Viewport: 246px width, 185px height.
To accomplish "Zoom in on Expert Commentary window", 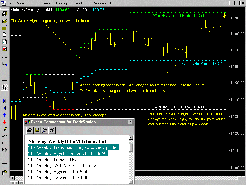I will pos(52,130).
